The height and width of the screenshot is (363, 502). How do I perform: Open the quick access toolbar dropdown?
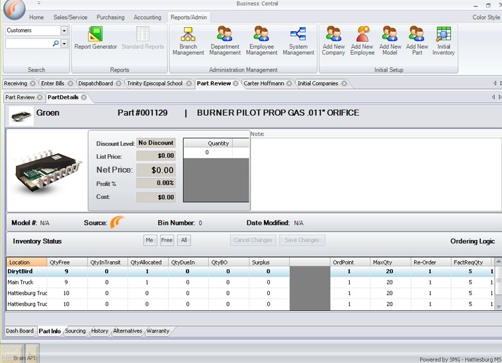pos(39,3)
